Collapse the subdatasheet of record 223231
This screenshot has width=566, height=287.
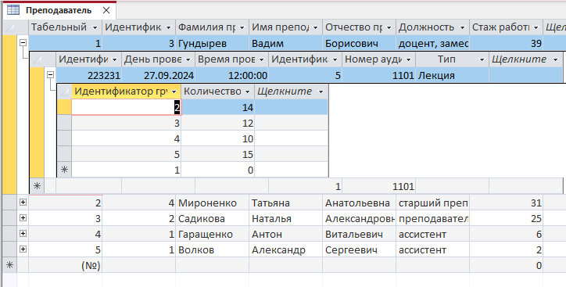tap(51, 75)
